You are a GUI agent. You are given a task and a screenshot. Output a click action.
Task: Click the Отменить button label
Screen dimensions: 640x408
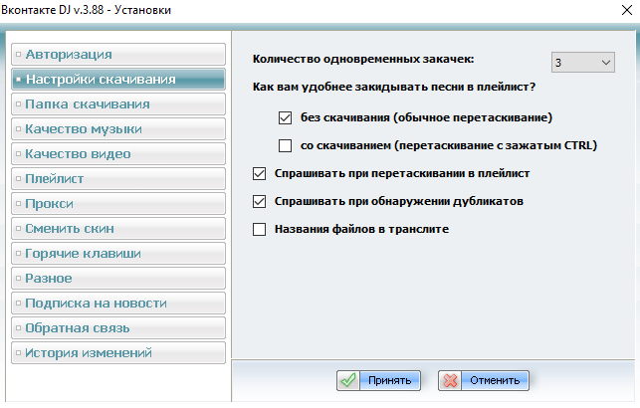[x=495, y=381]
